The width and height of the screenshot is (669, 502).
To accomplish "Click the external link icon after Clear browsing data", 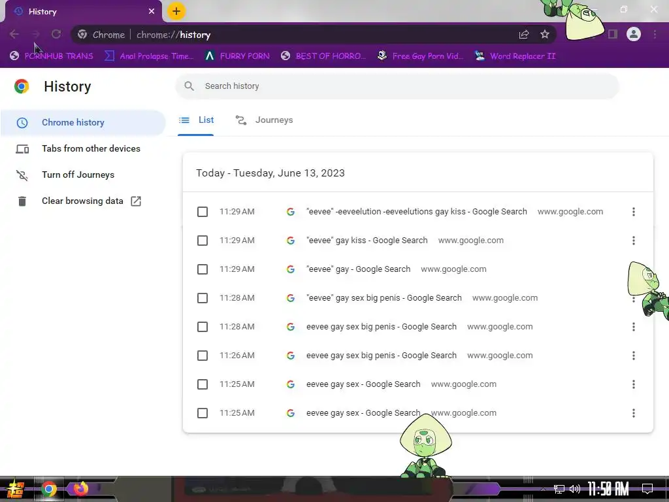I will (136, 201).
